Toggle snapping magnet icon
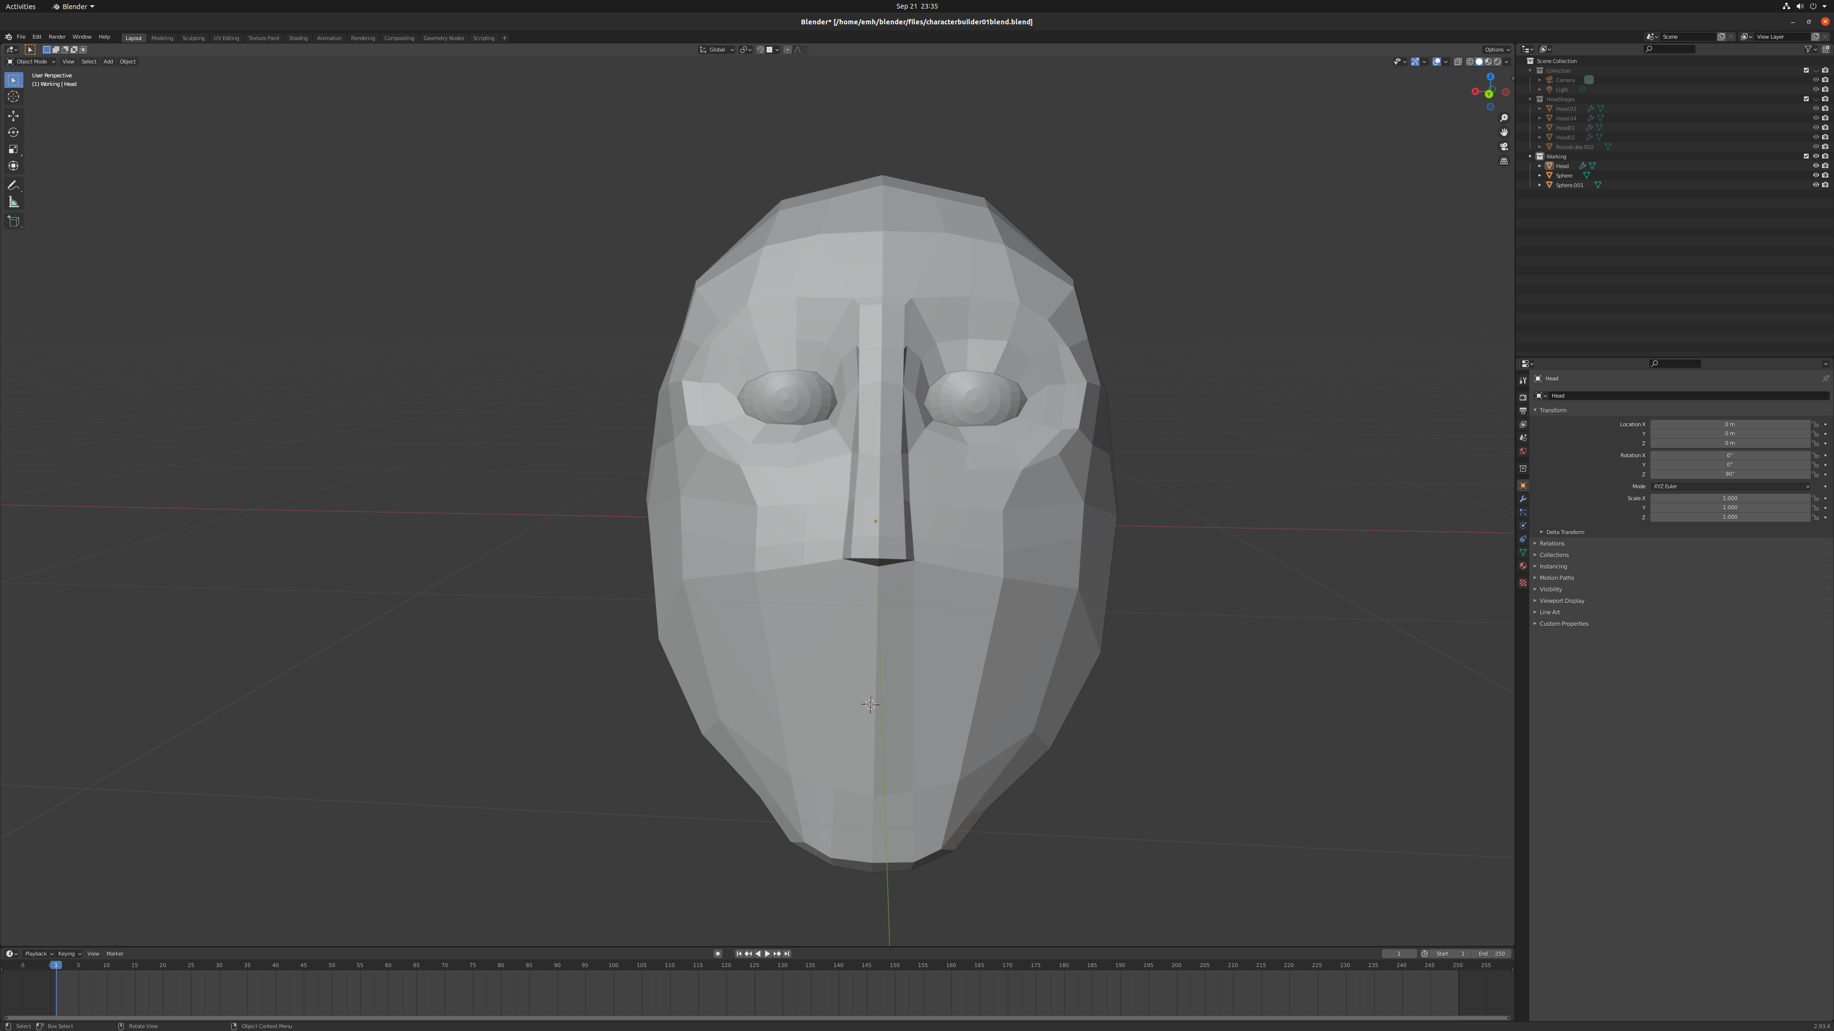Viewport: 1834px width, 1031px height. 760,50
